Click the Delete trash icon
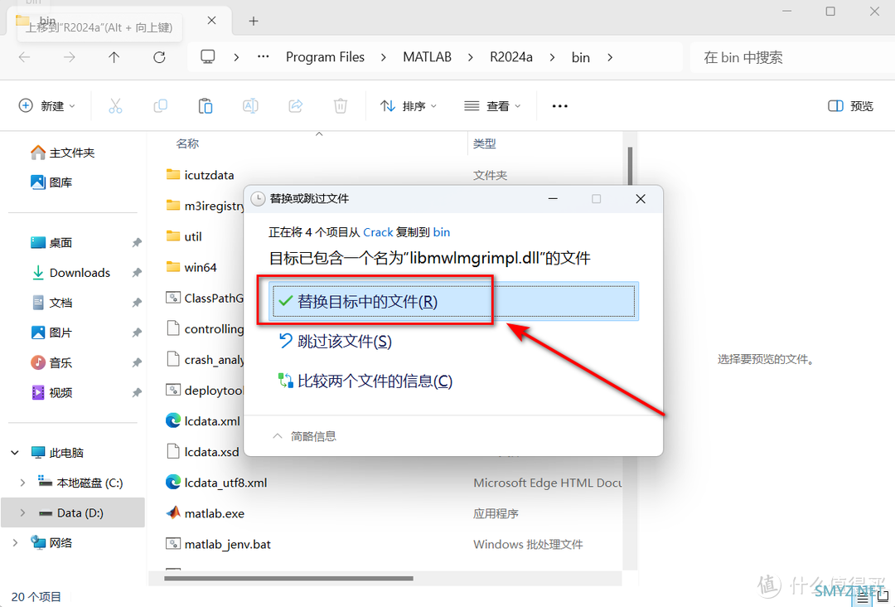This screenshot has height=607, width=895. [341, 105]
